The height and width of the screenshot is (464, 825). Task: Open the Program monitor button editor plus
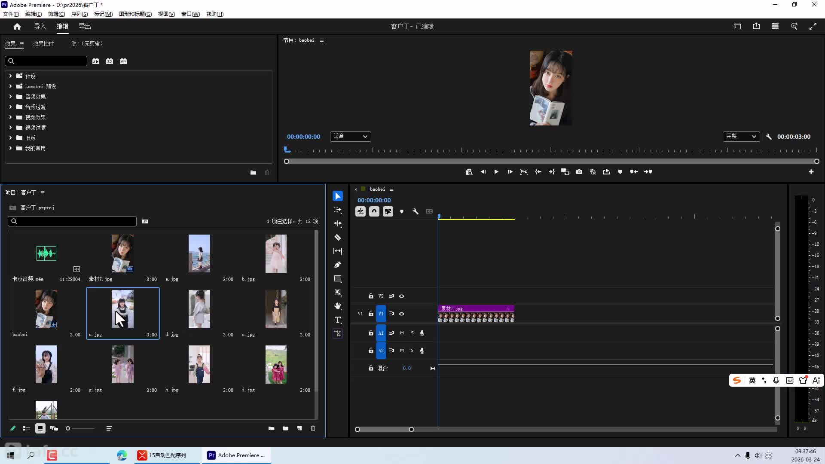[x=811, y=172]
